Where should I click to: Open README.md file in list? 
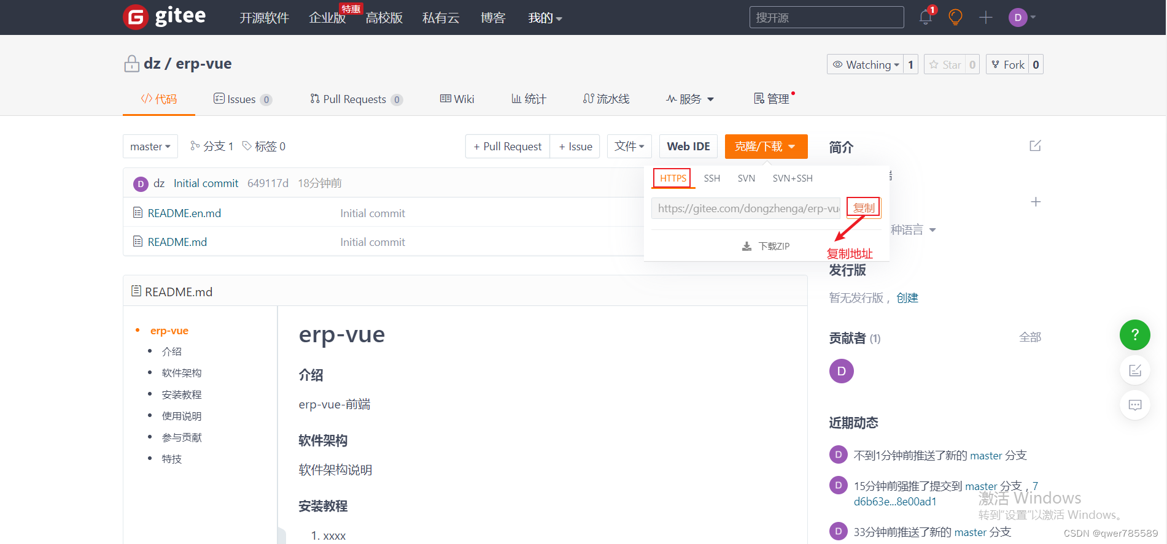click(177, 242)
